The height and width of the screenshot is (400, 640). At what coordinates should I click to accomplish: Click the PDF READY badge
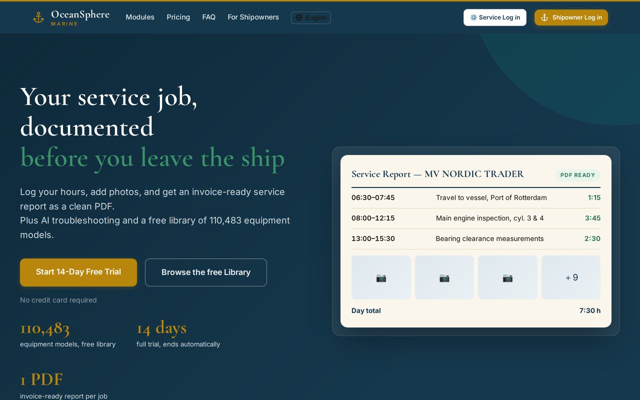577,175
